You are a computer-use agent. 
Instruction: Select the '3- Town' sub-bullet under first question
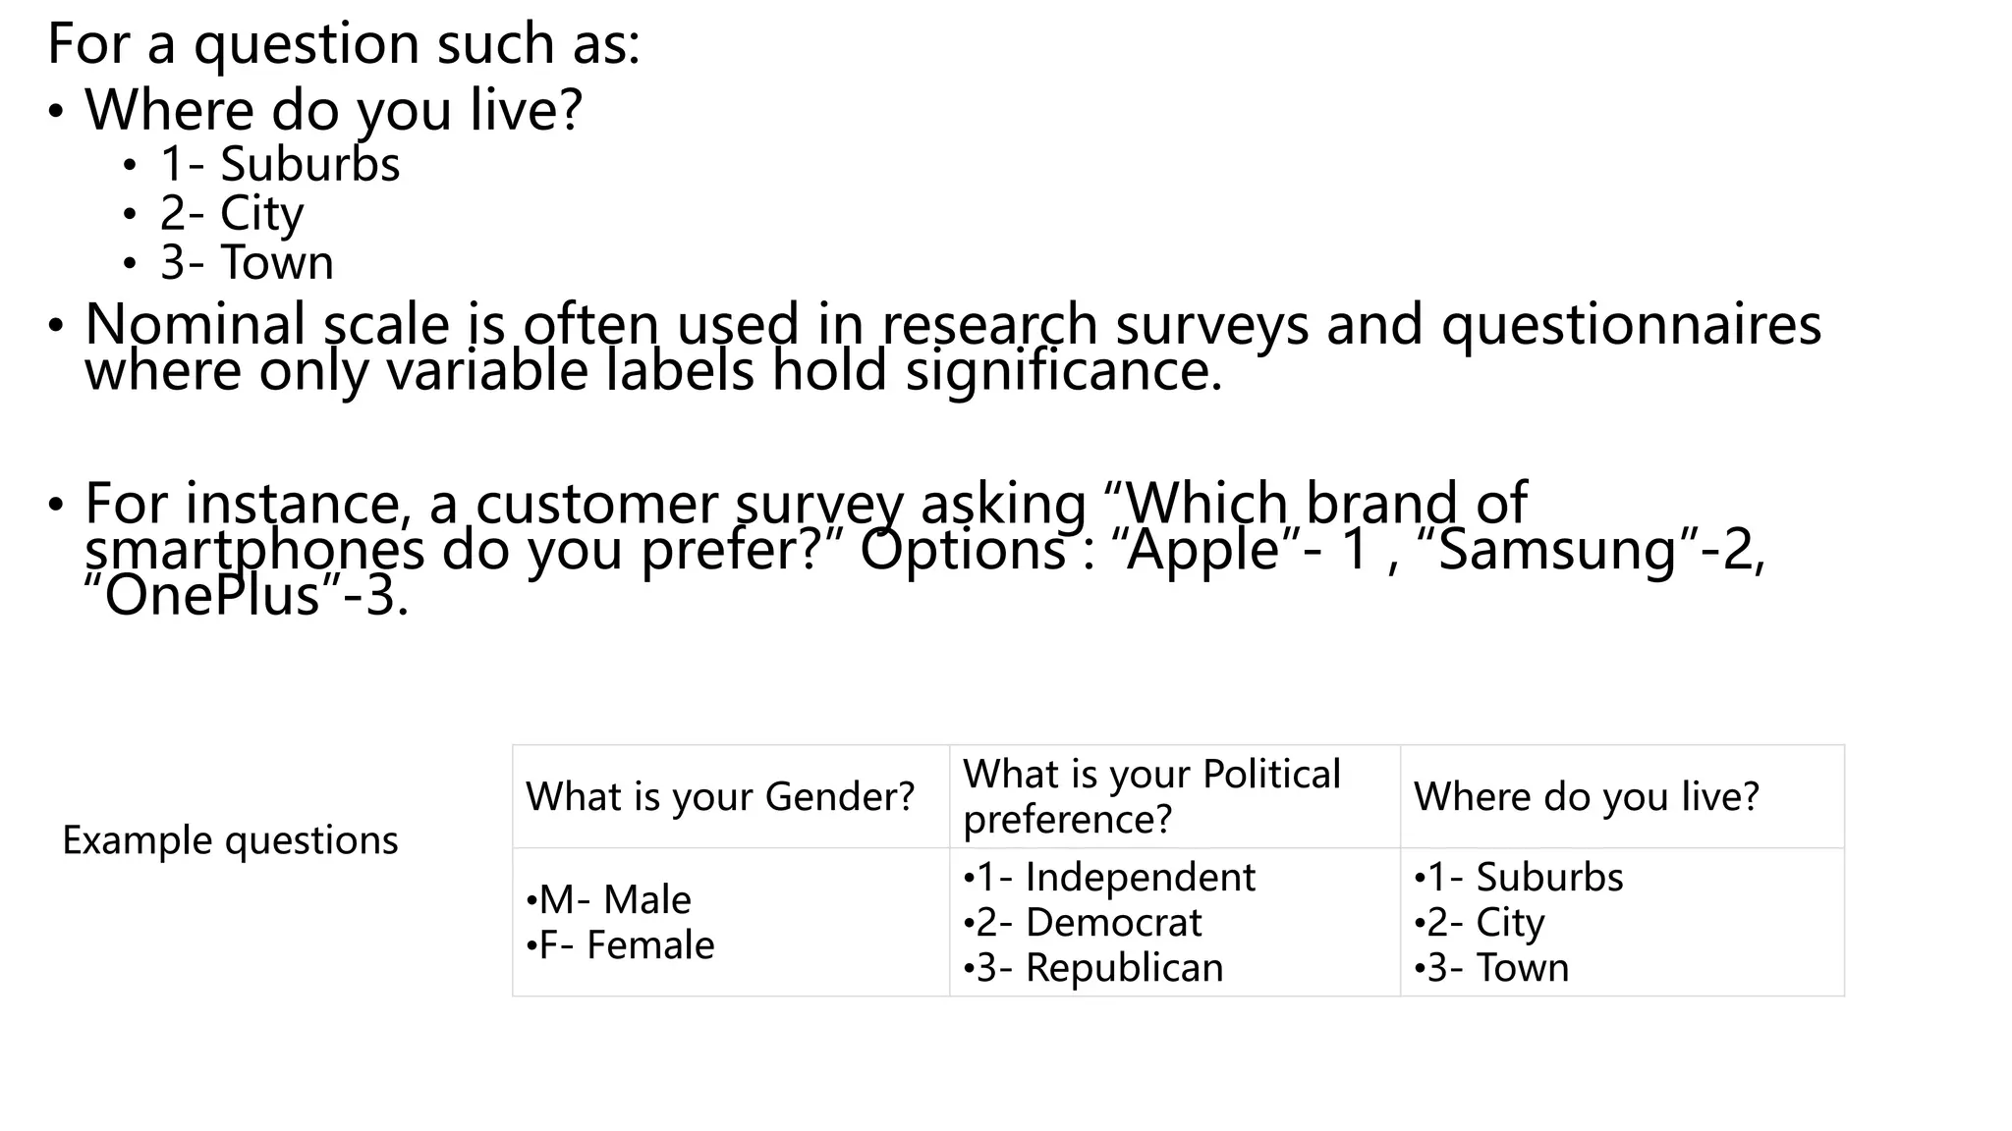(x=247, y=262)
